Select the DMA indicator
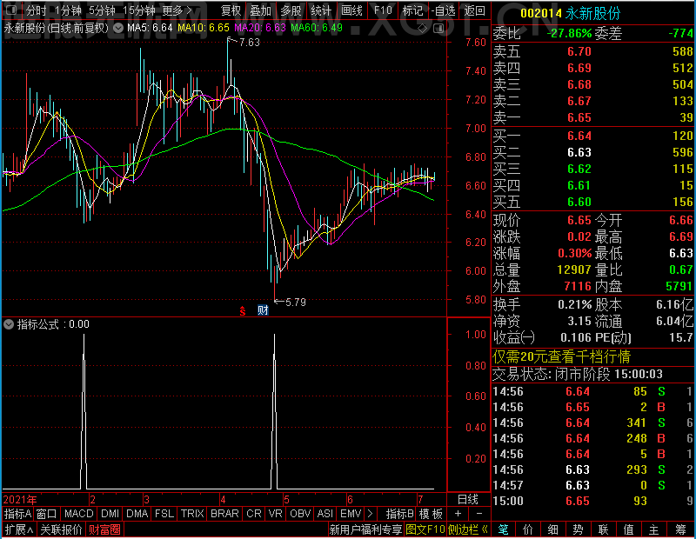696x539 pixels. 137,514
